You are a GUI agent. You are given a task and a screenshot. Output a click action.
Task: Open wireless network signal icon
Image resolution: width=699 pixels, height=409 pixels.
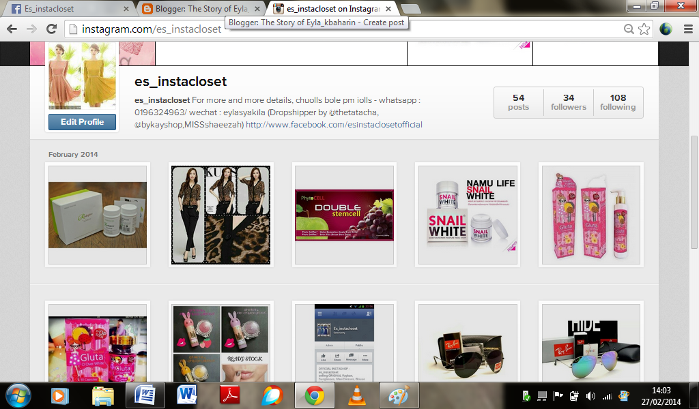coord(607,395)
